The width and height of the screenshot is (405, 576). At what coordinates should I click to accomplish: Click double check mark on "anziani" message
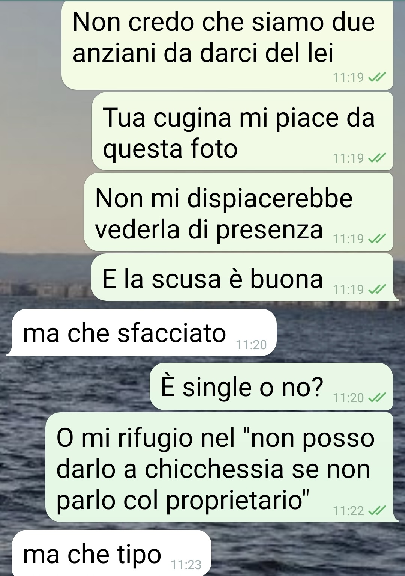(x=377, y=77)
